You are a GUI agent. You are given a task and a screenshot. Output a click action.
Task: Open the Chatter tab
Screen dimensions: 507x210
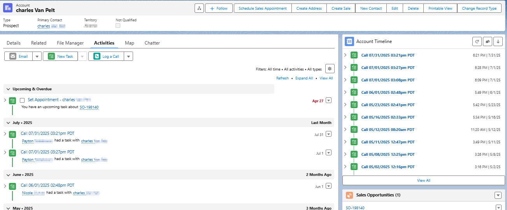[x=152, y=43]
